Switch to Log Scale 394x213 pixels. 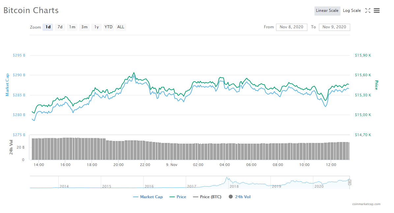point(352,11)
